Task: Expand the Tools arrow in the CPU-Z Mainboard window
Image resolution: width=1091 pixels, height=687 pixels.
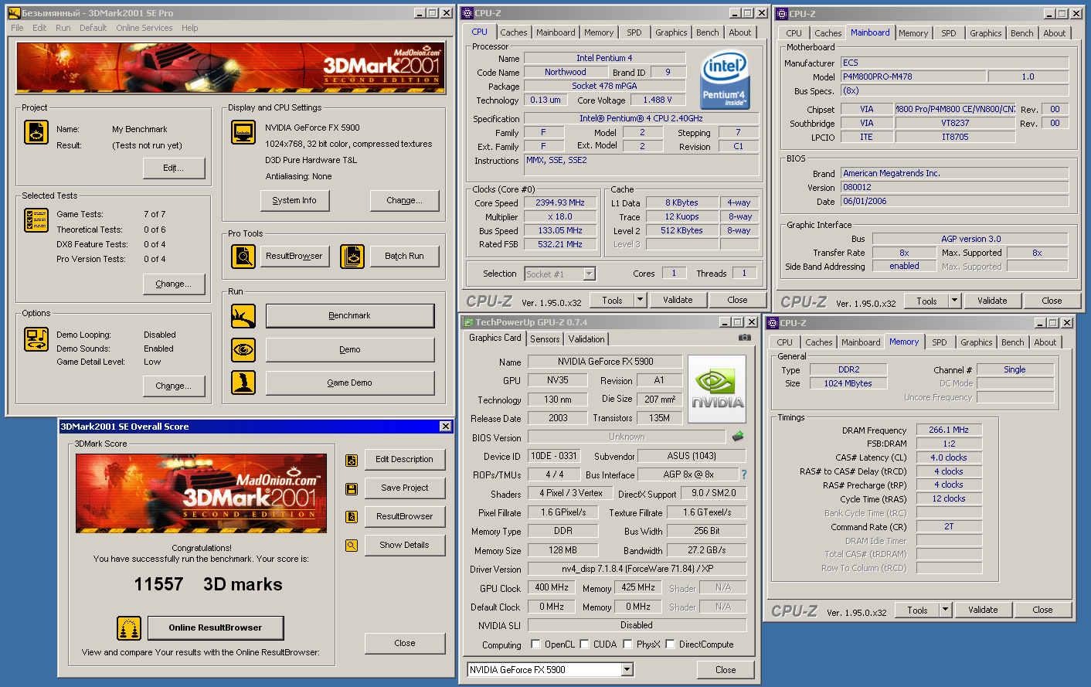Action: point(954,301)
